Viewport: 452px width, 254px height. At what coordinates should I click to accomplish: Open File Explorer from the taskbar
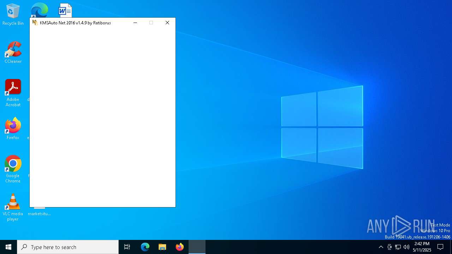[x=162, y=247]
